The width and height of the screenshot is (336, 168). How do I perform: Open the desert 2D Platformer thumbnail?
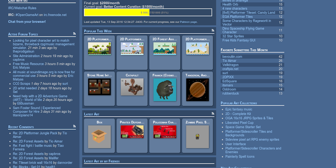click(x=198, y=49)
